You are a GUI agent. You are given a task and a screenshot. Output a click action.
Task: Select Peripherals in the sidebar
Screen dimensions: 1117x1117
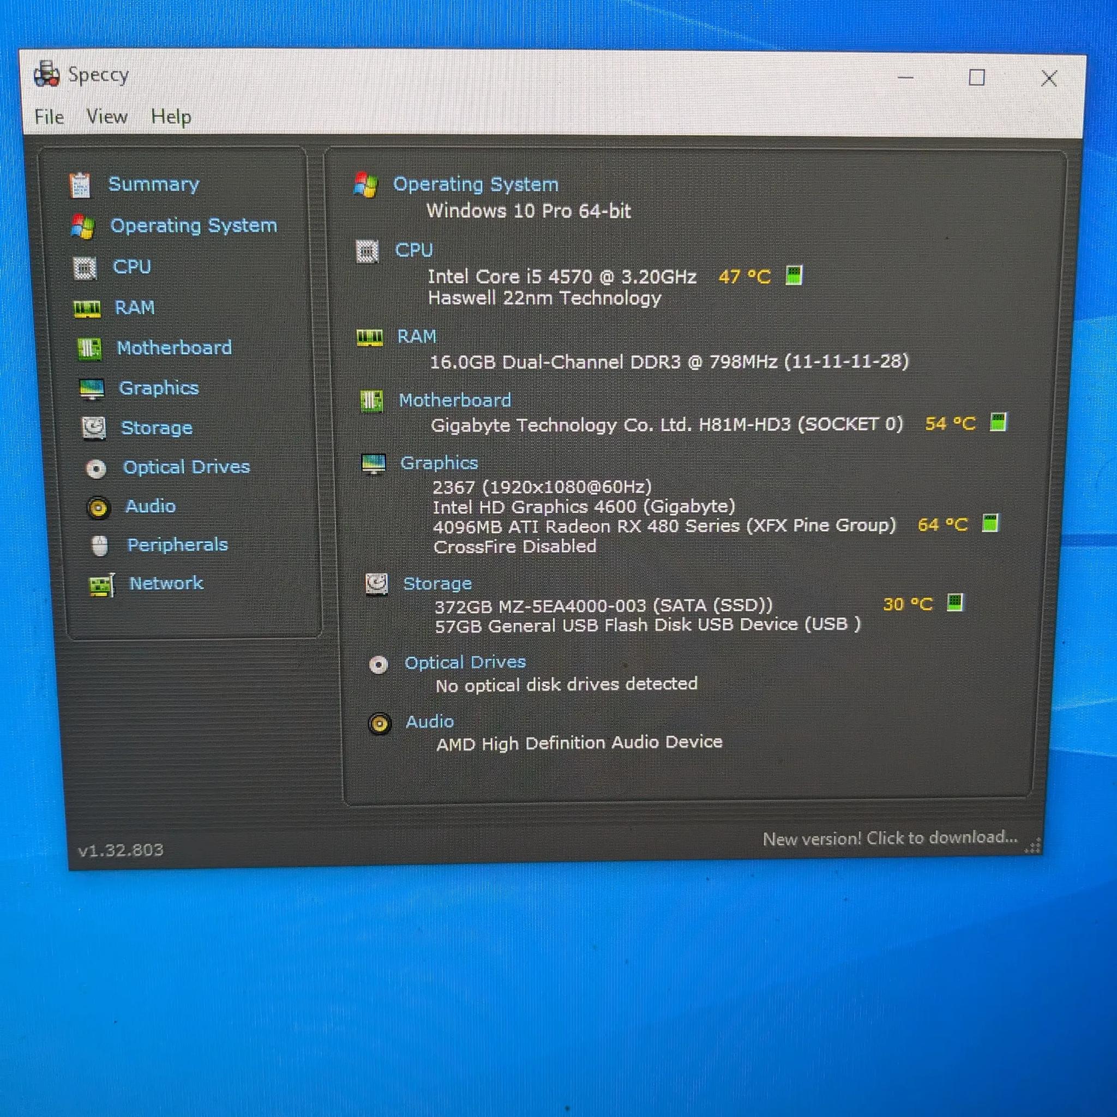(x=177, y=545)
